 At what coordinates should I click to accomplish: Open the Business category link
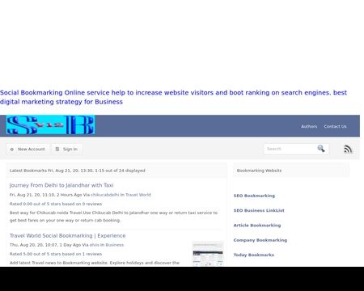click(x=115, y=245)
